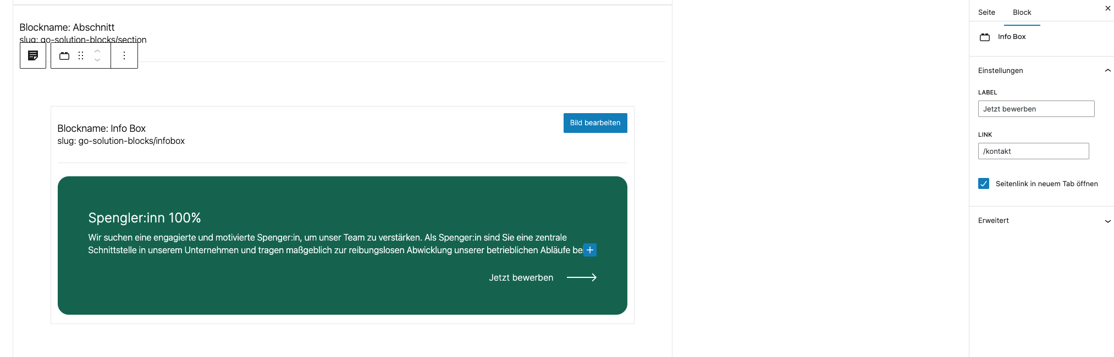The image size is (1114, 357).
Task: Switch to the Block tab
Action: click(x=1022, y=12)
